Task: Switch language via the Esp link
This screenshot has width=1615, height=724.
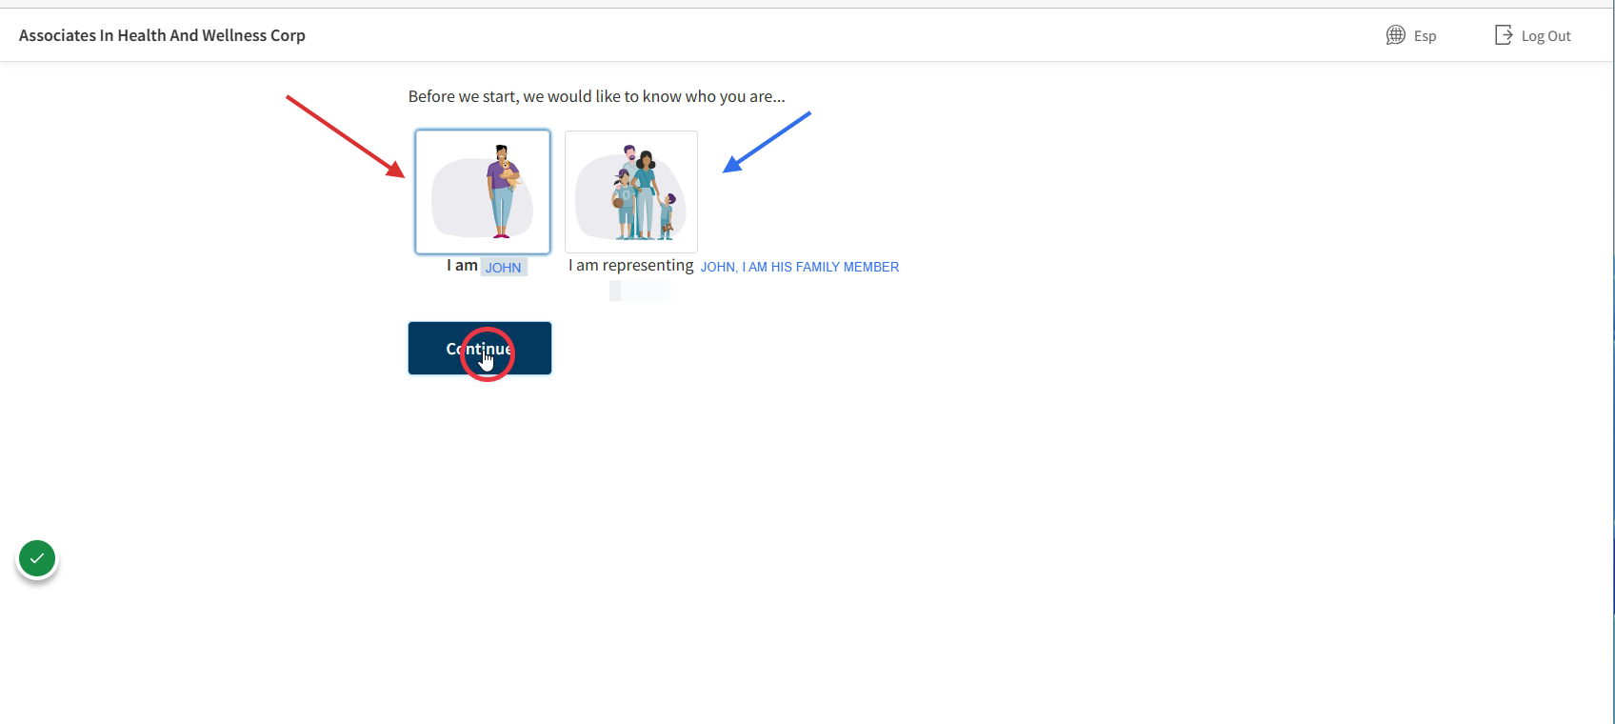Action: pyautogui.click(x=1425, y=36)
